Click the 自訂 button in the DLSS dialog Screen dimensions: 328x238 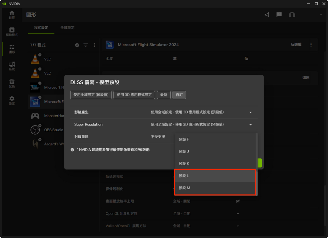pyautogui.click(x=179, y=95)
